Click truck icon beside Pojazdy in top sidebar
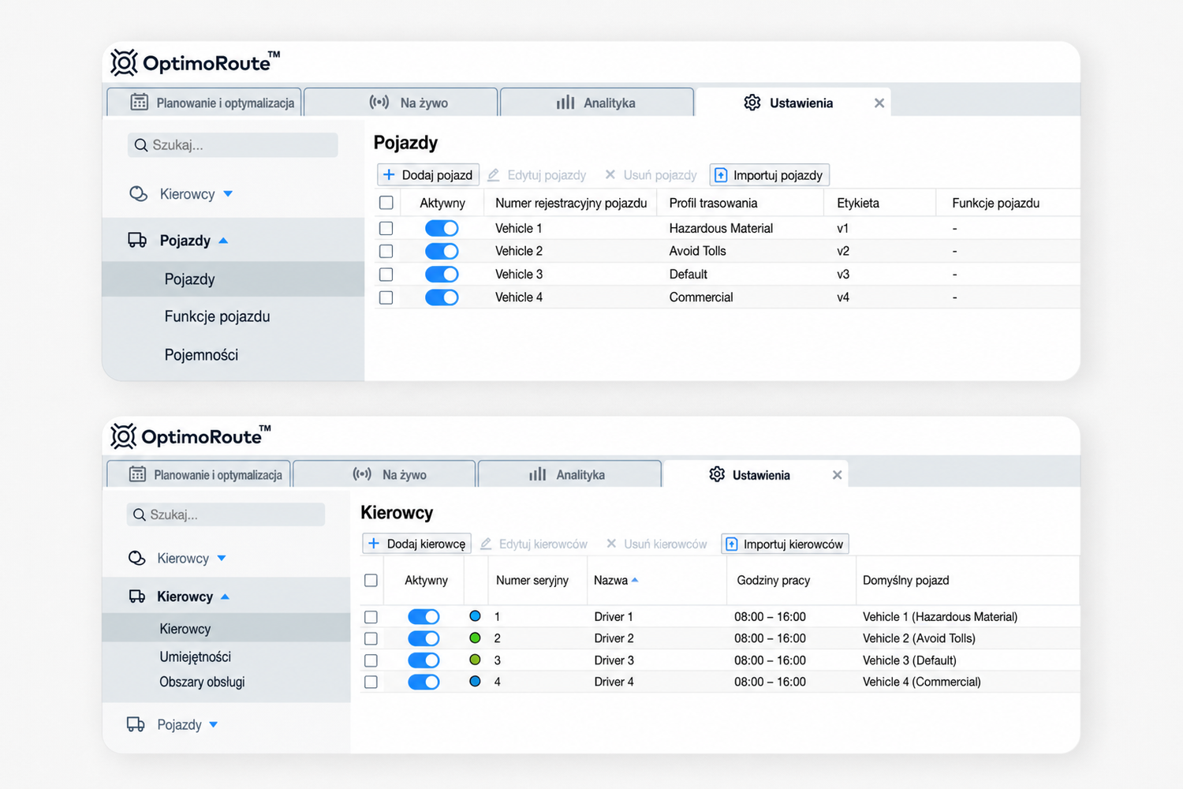The width and height of the screenshot is (1183, 789). (x=137, y=240)
